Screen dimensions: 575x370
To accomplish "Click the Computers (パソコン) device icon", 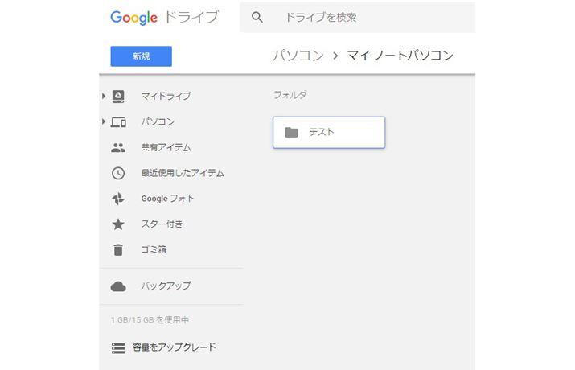I will click(118, 122).
